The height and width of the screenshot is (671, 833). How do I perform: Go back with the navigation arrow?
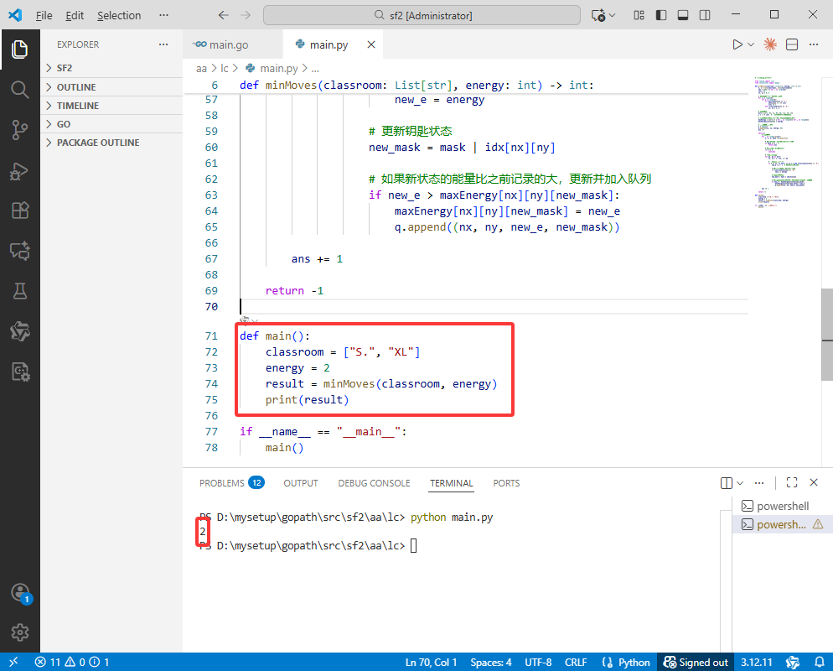click(224, 15)
